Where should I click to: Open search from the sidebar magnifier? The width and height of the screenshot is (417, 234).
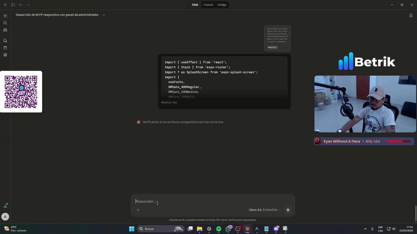(5, 23)
